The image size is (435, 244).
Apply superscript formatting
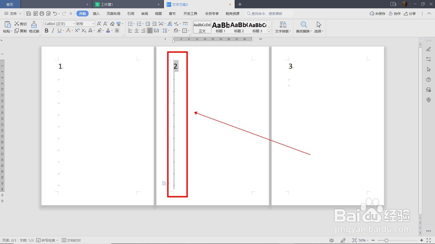pyautogui.click(x=77, y=31)
